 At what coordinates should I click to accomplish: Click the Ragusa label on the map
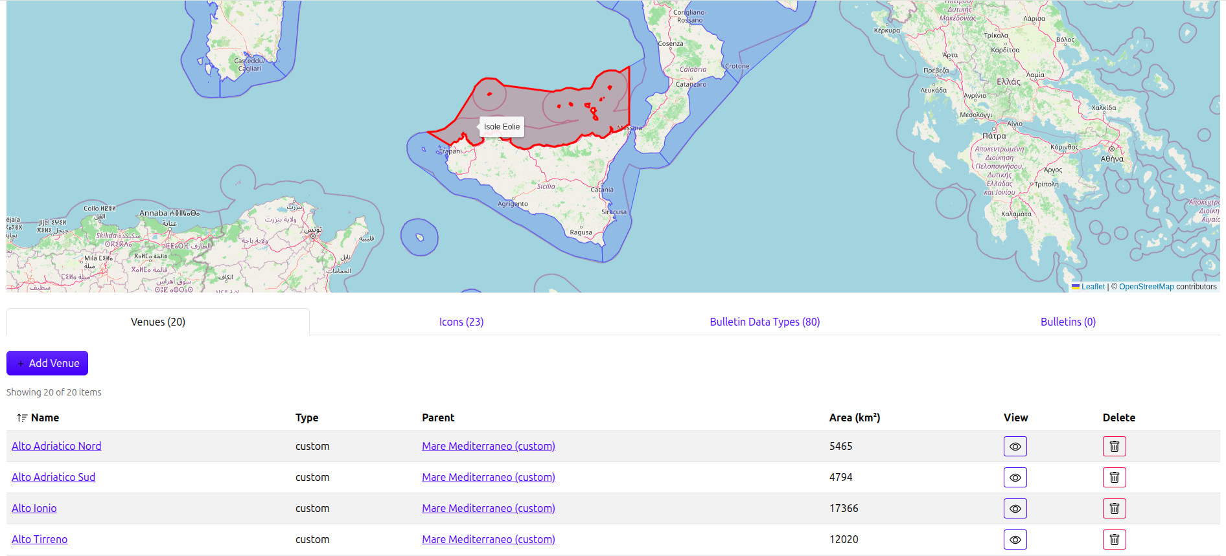click(581, 232)
